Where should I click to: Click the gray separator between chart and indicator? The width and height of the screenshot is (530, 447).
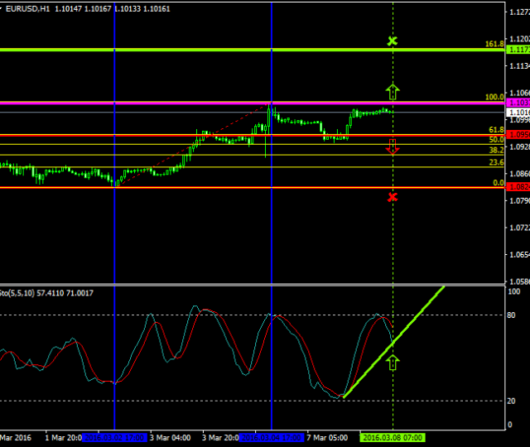tap(248, 285)
